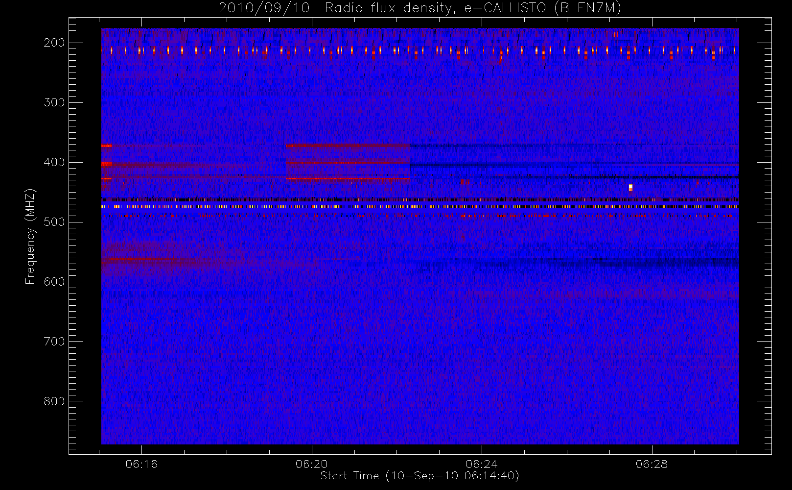Click the 06:24 time tick label
Image resolution: width=792 pixels, height=490 pixels.
[482, 464]
